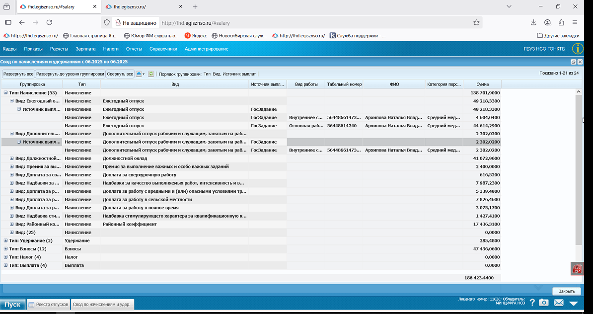
Task: Sort by the Сумма column header
Action: click(482, 84)
